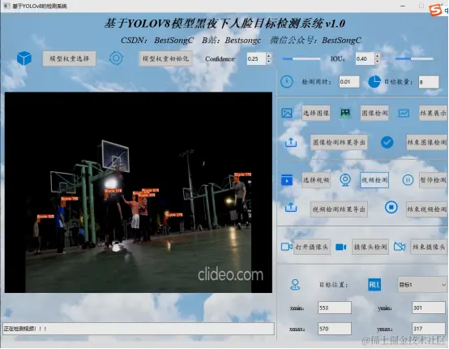Click the select image picture icon
The height and width of the screenshot is (349, 449).
pyautogui.click(x=287, y=113)
